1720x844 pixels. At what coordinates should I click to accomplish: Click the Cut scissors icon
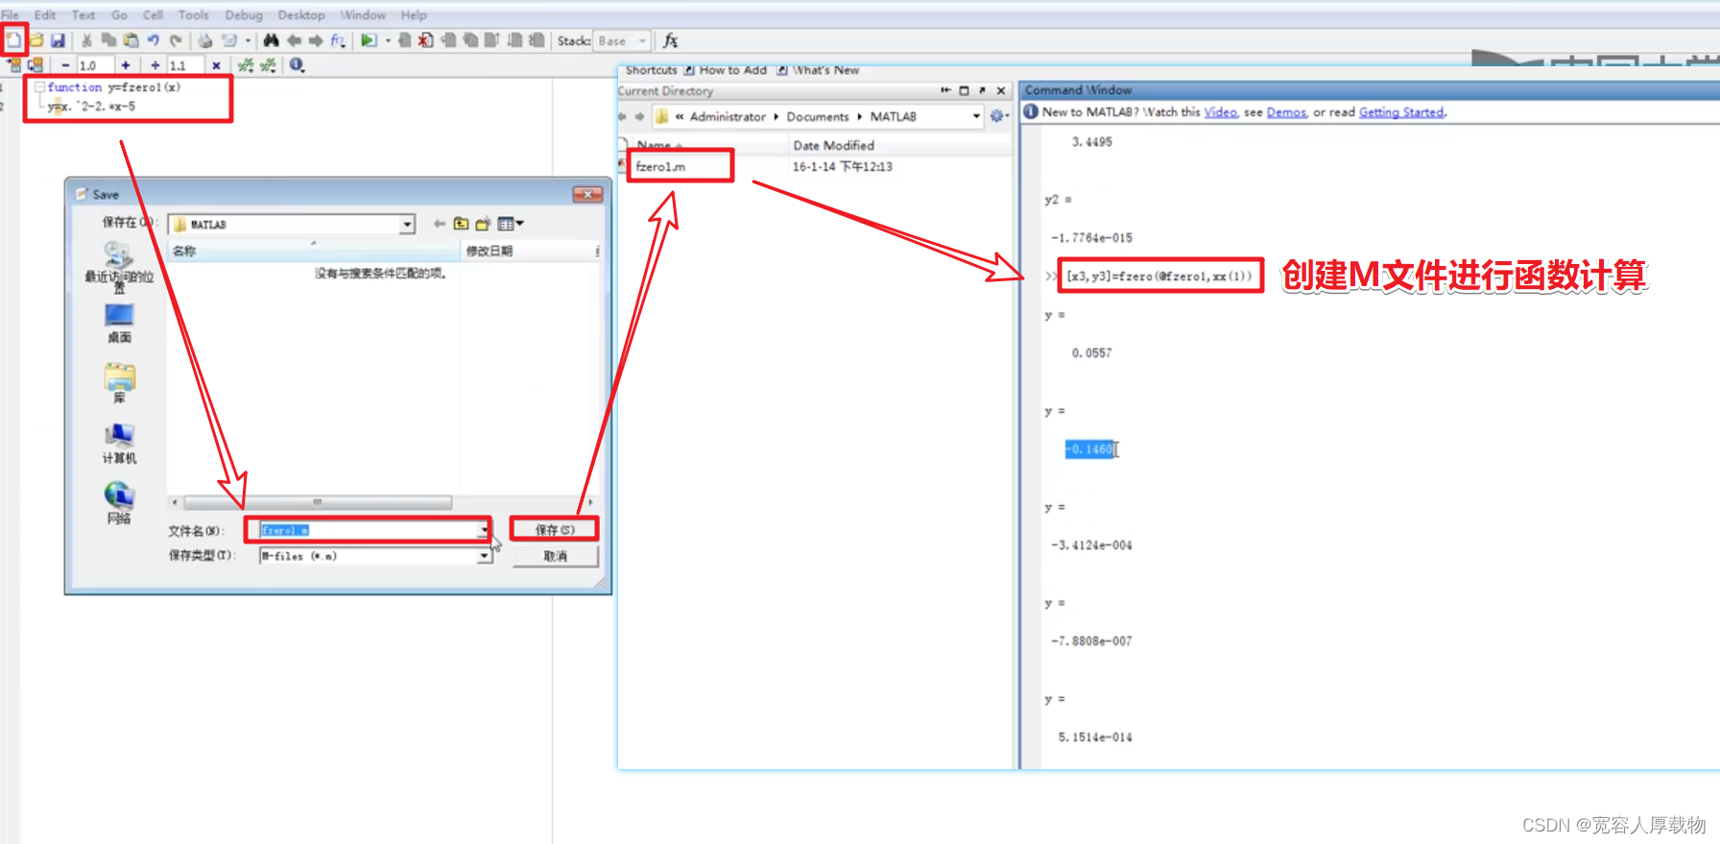coord(86,40)
